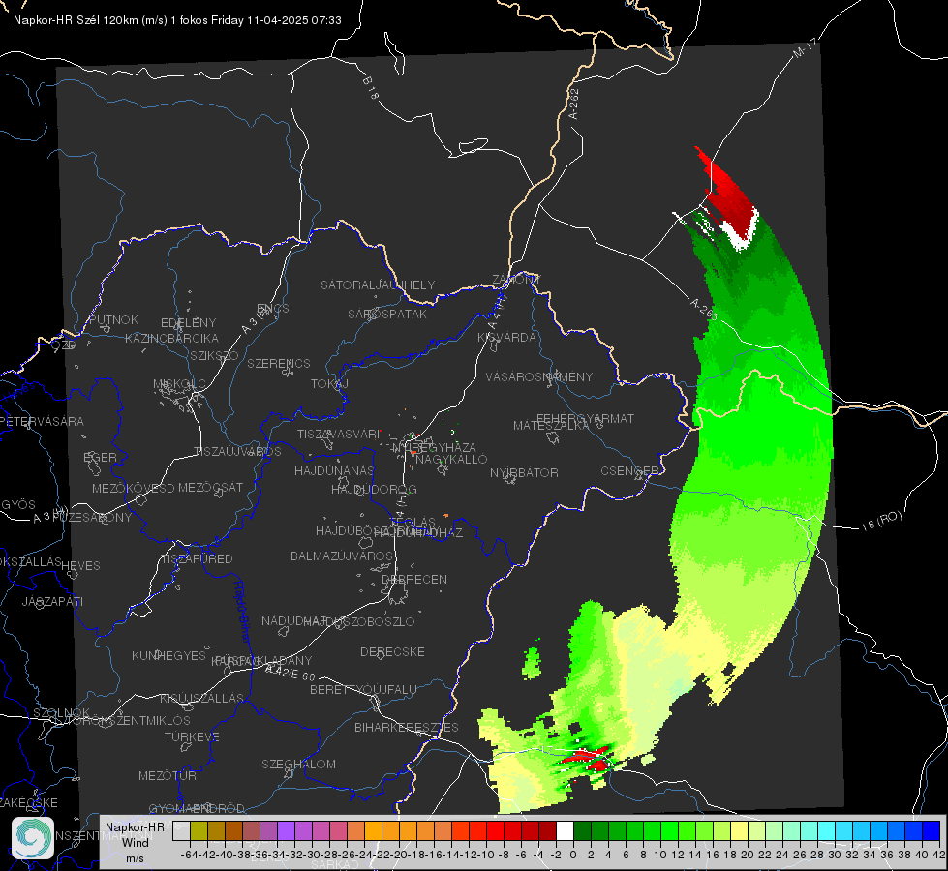The height and width of the screenshot is (871, 948).
Task: Click the BERETTYOUJFALU town label
Action: coord(363,690)
